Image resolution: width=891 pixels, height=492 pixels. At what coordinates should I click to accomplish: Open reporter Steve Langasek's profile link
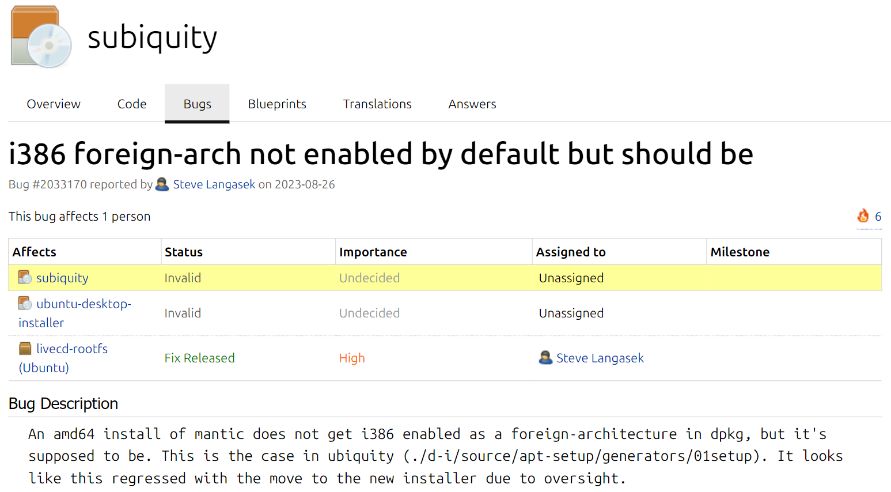214,184
